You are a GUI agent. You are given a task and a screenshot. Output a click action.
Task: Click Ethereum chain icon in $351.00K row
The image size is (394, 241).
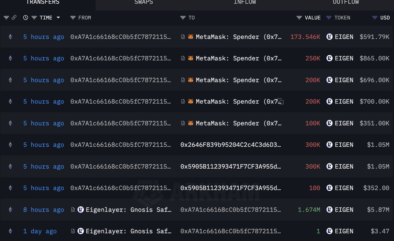10,123
